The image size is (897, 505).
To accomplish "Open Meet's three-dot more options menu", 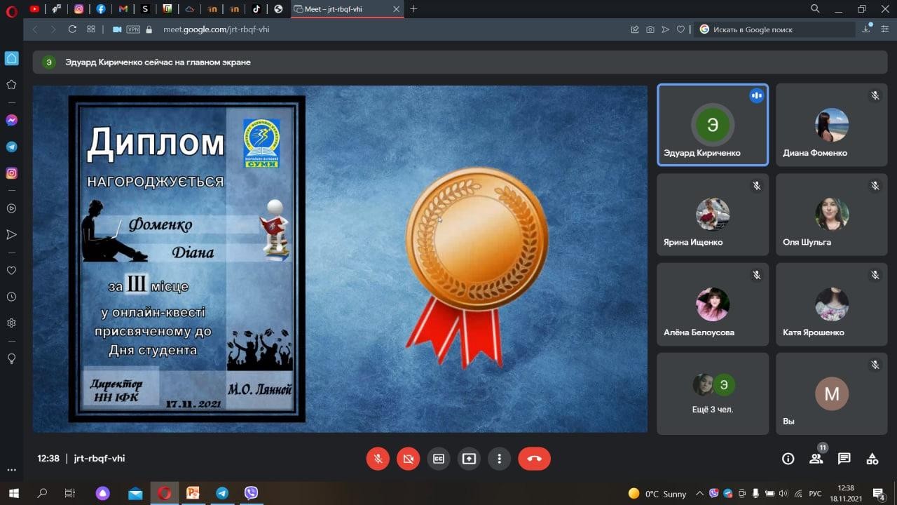I will tap(499, 459).
